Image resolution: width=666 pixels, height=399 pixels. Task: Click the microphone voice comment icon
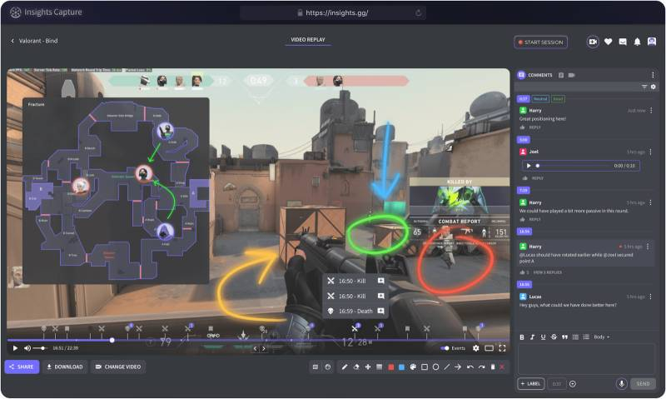coord(621,383)
